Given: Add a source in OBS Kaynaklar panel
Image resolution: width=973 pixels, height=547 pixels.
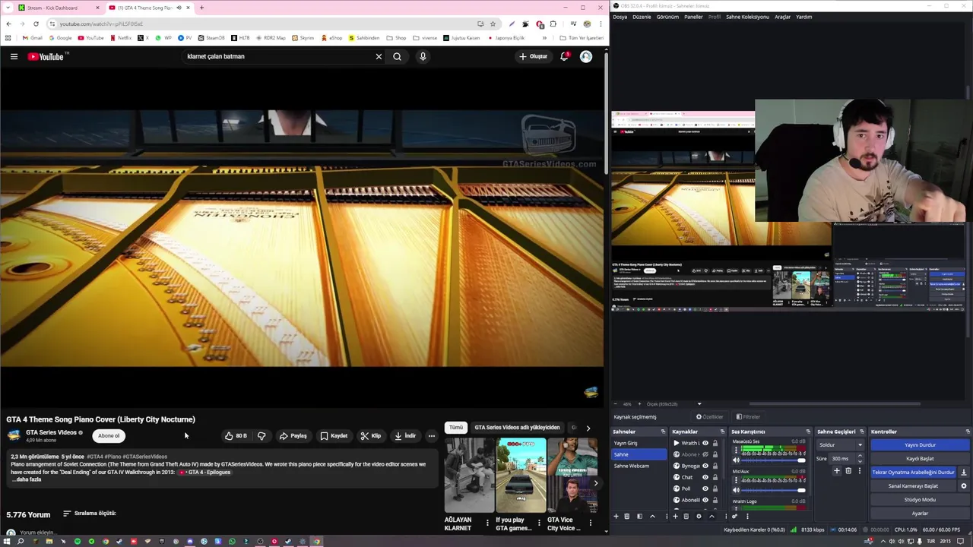Looking at the screenshot, I should (x=675, y=517).
